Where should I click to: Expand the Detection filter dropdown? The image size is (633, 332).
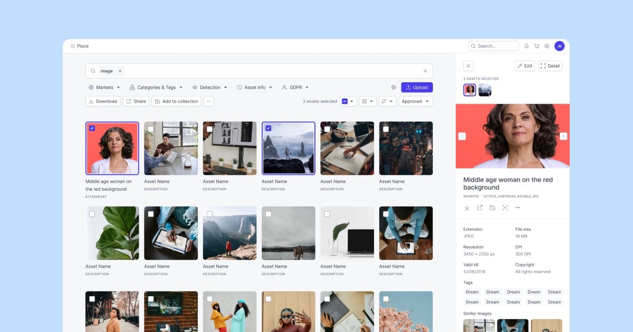[210, 87]
